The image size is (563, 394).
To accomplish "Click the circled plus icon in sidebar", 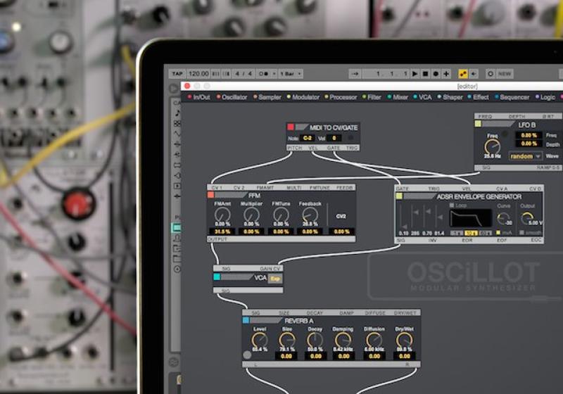I will 177,269.
